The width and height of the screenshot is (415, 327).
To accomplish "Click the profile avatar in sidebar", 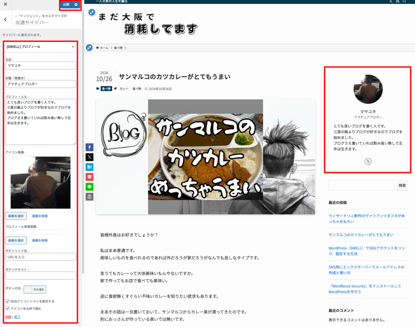I will click(x=368, y=89).
